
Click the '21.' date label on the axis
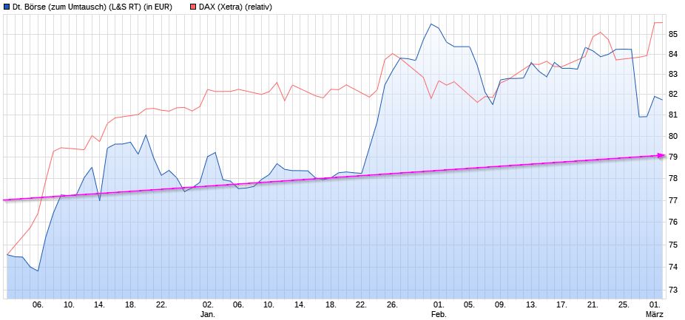(x=593, y=305)
